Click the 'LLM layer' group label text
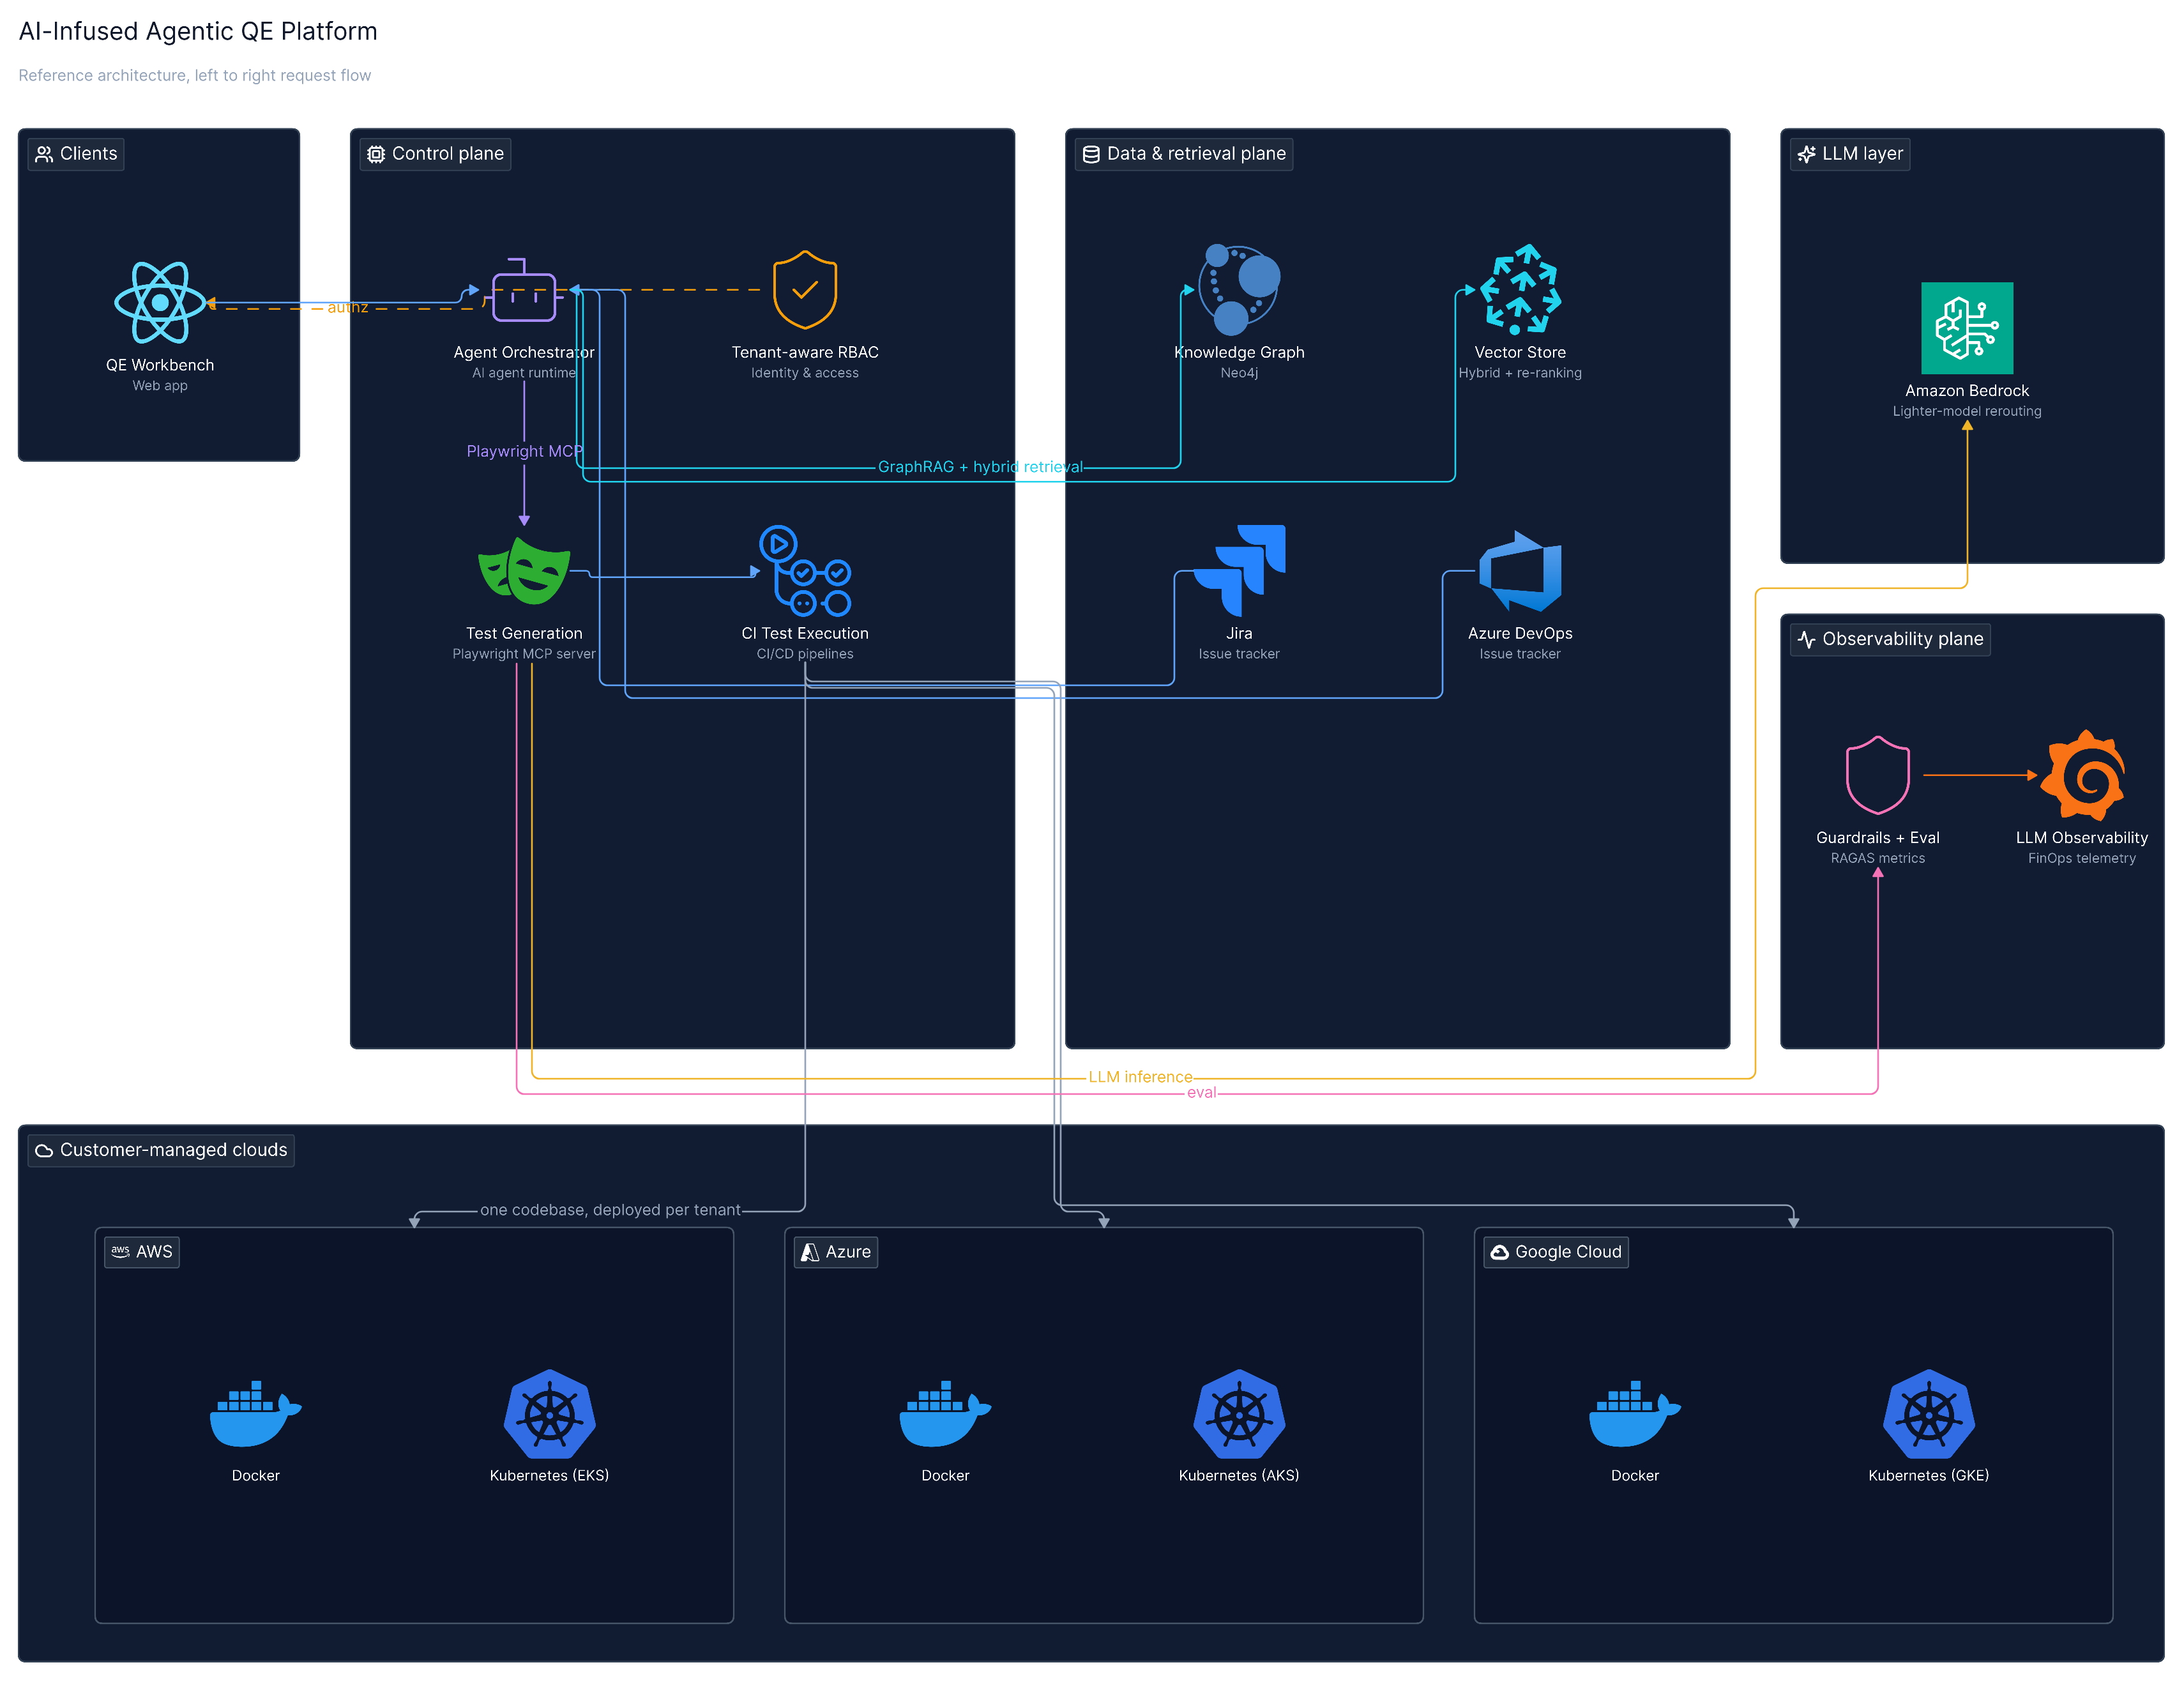Screen dimensions: 2184x1681 [1862, 153]
